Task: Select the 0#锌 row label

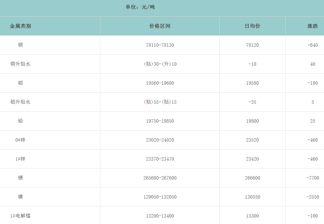Action: (20, 140)
